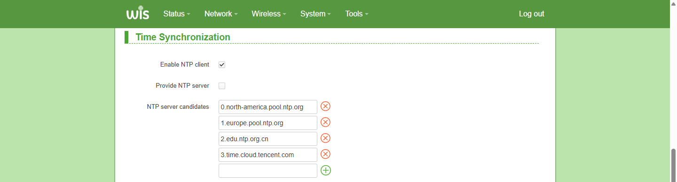Click the Enable NTP client label
The width and height of the screenshot is (677, 182).
click(185, 65)
